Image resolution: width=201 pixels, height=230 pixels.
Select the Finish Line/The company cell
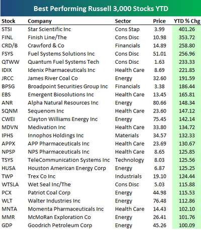47,37
